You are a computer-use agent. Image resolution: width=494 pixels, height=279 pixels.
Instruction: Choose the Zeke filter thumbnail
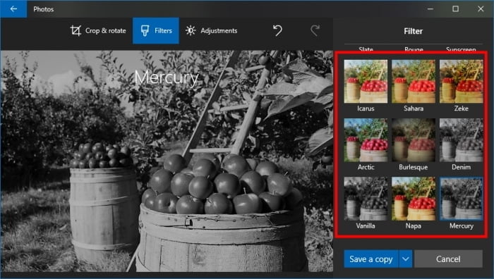point(462,82)
